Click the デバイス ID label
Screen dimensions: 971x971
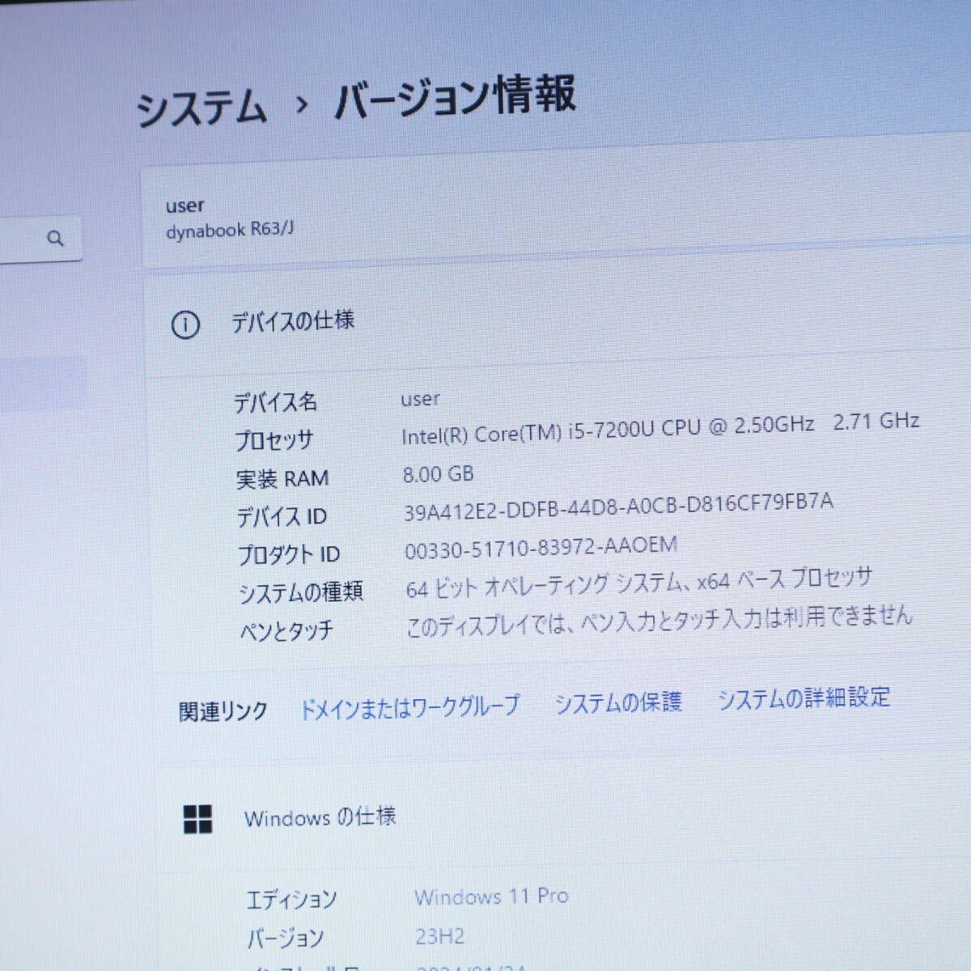282,516
